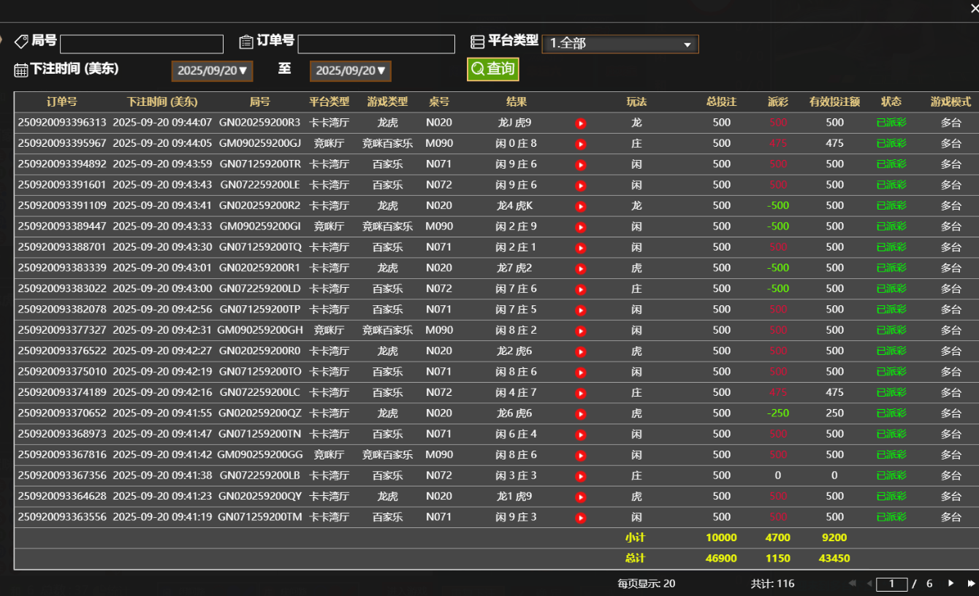This screenshot has height=596, width=979.
Task: Click inside the 局号 input field
Action: pos(142,44)
